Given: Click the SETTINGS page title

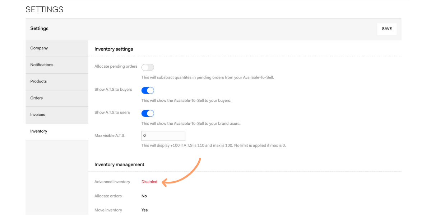Looking at the screenshot, I should tap(45, 10).
